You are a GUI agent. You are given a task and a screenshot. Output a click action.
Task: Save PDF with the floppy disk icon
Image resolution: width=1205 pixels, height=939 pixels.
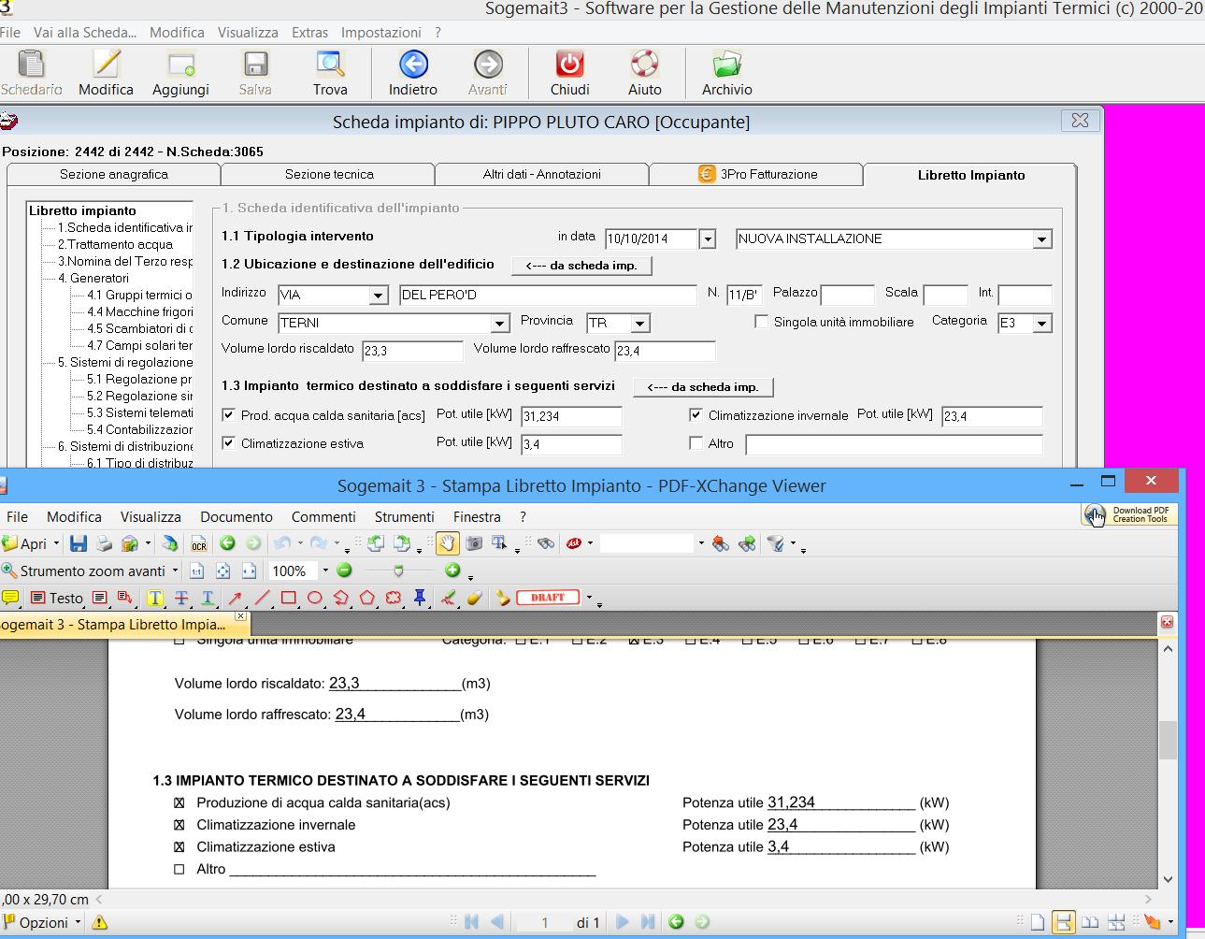(x=79, y=543)
